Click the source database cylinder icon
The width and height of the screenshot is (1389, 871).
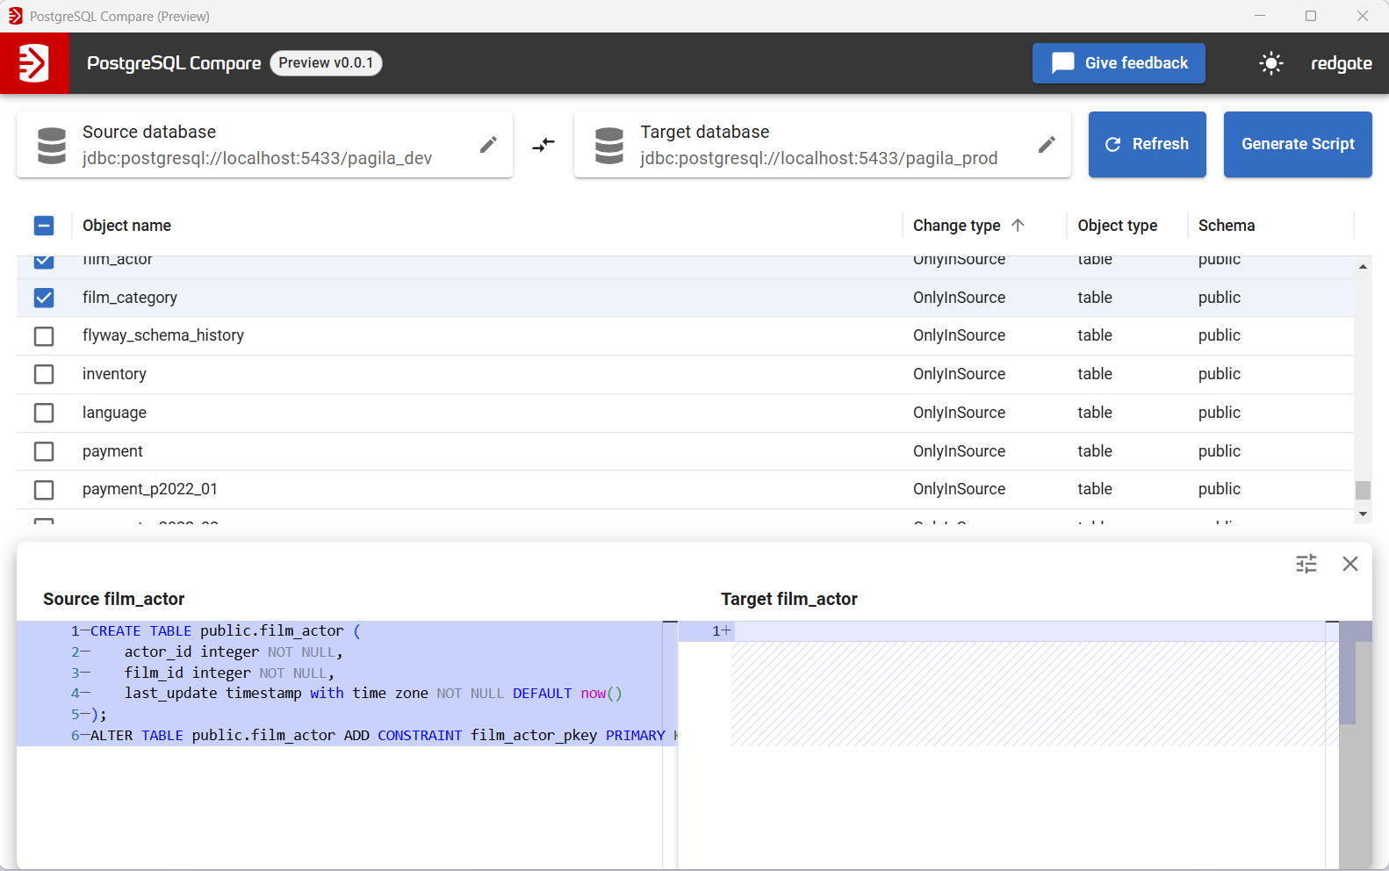pos(52,145)
